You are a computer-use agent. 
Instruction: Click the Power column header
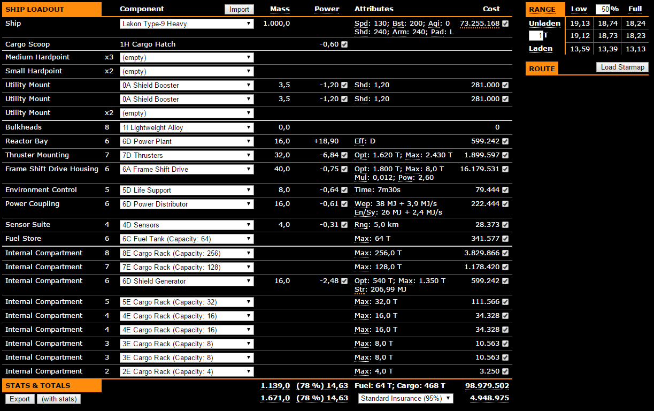[x=327, y=9]
